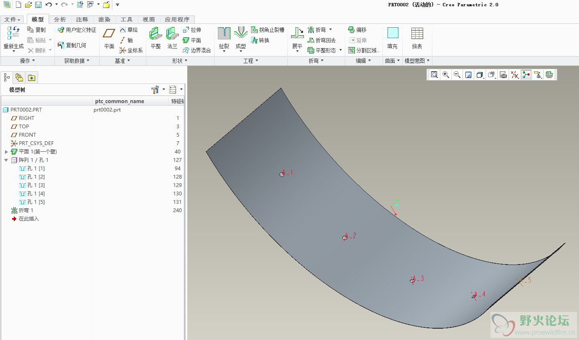
Task: Click the 偏移 (Offset) button
Action: coord(357,30)
